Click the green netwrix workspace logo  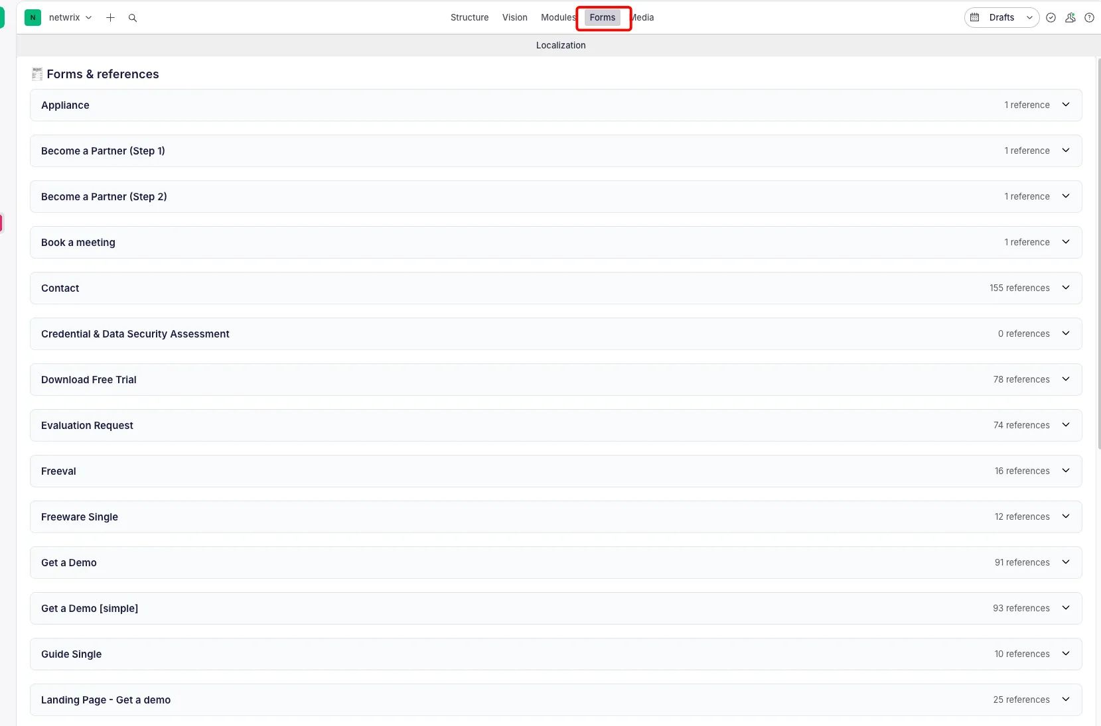(x=33, y=18)
